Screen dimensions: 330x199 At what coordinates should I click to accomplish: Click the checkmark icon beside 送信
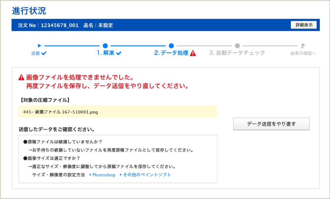[44, 53]
